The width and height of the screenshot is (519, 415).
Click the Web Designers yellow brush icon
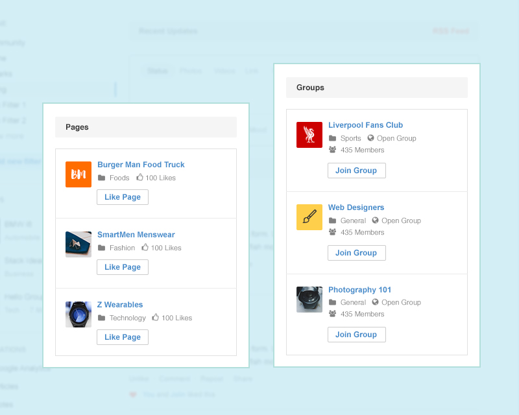coord(309,217)
